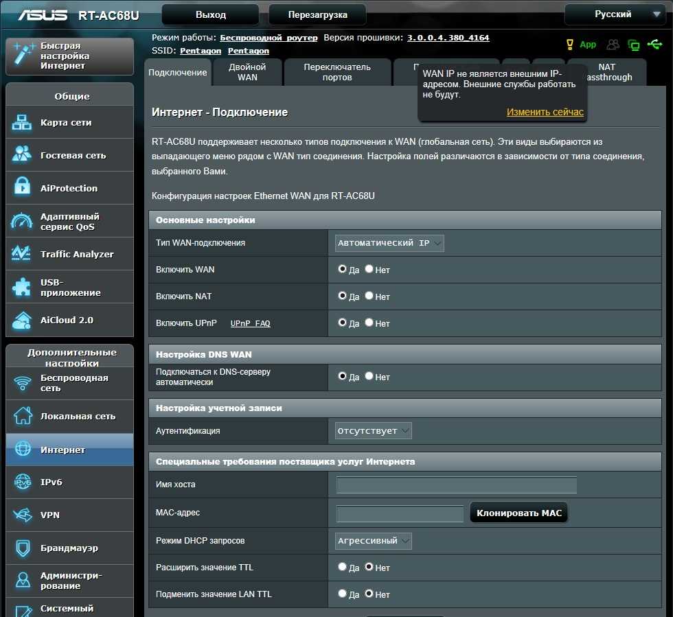This screenshot has height=617, width=673.
Task: Open the Аутентификация dropdown
Action: coord(373,431)
